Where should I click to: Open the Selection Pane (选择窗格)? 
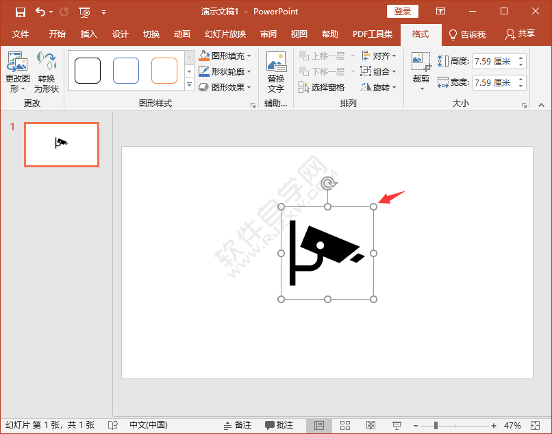point(322,88)
